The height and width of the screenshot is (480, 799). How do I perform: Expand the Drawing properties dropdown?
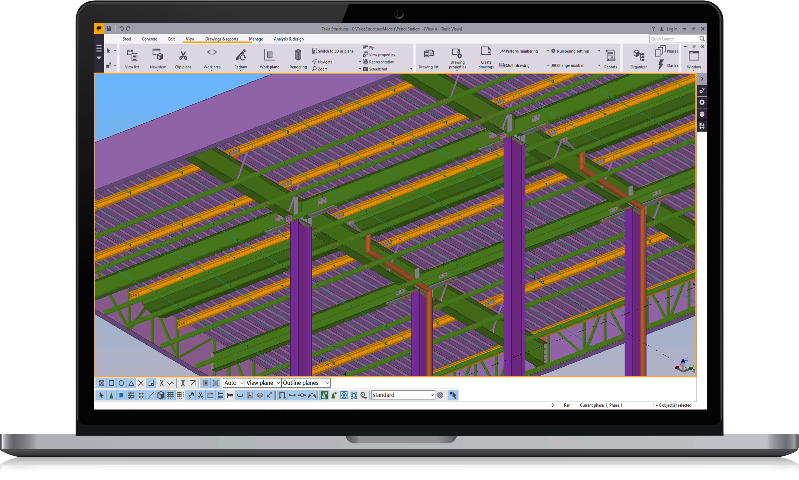457,71
